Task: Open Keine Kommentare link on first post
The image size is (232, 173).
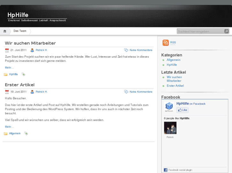Action: 141,50
